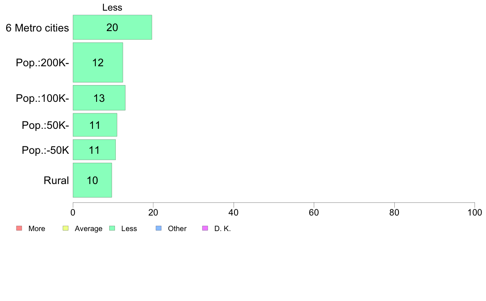This screenshot has height=301, width=486.
Task: Select the Pop.:200K- bar showing 12
Action: tap(98, 62)
